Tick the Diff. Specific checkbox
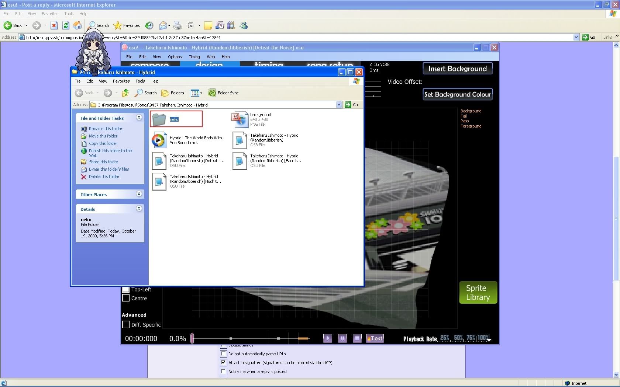 [126, 325]
